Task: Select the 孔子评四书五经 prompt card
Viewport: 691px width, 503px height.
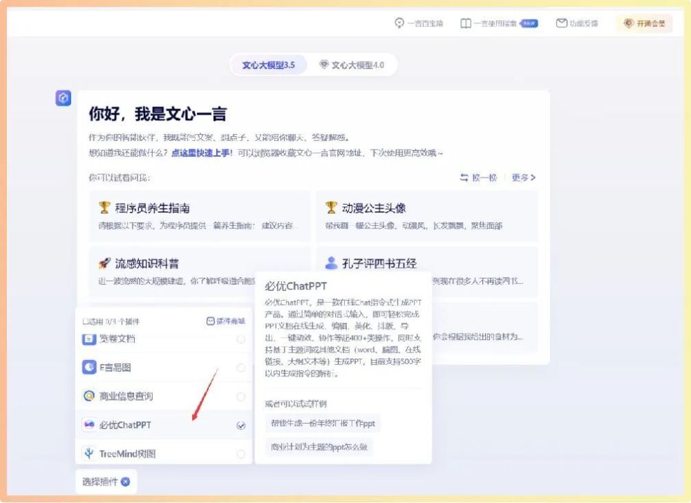Action: [x=426, y=263]
